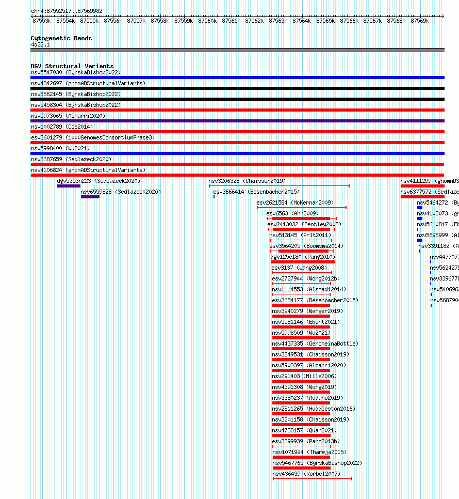Select nsv4391308 (Wong2019) label
Screen dimensions: 459x499
point(304,387)
